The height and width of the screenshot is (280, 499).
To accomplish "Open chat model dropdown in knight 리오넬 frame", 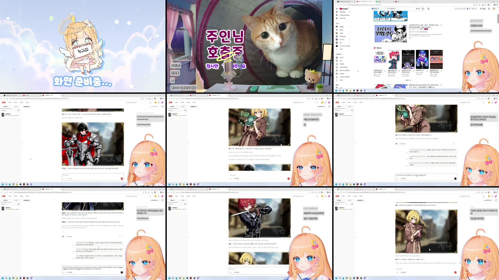I will (155, 107).
